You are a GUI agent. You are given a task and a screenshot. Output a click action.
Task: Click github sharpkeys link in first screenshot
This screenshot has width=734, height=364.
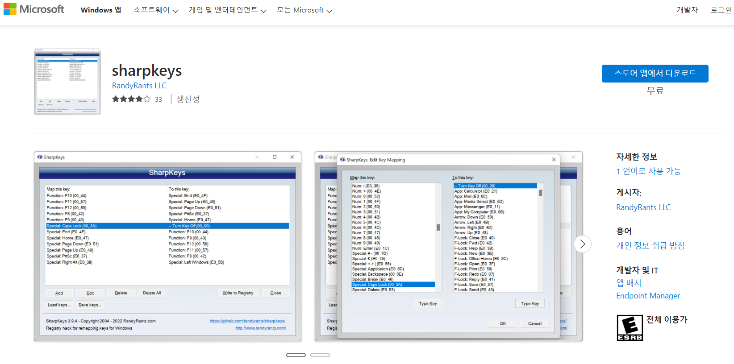(247, 321)
